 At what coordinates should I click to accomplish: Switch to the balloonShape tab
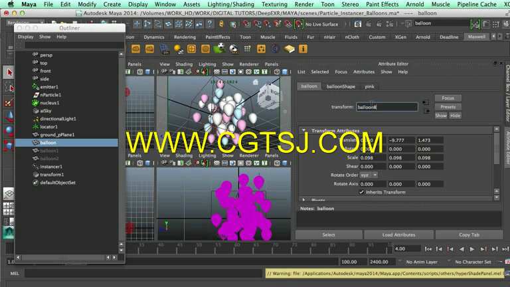[341, 86]
